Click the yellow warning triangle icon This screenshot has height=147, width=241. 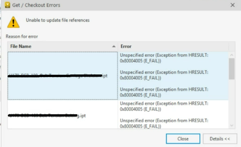(13, 22)
